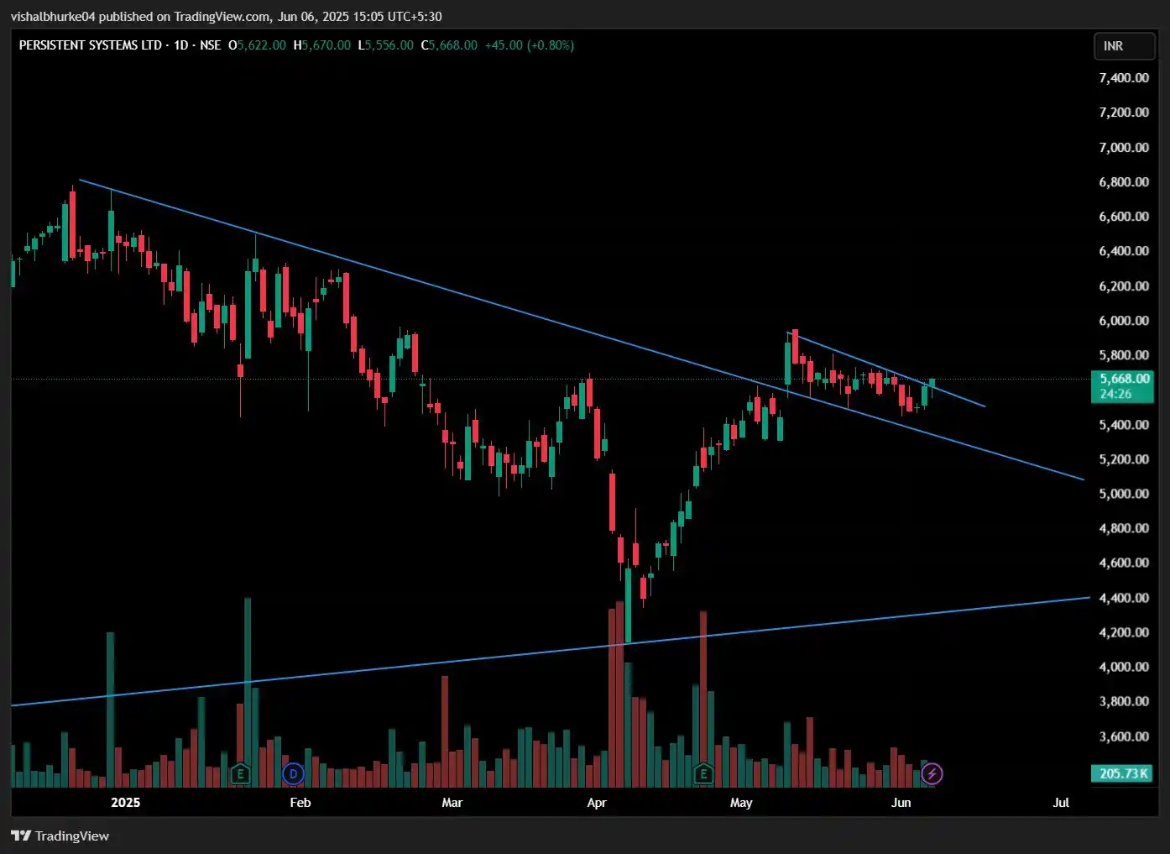Open the dividend D marker near Feb
This screenshot has height=854, width=1170.
pos(293,773)
